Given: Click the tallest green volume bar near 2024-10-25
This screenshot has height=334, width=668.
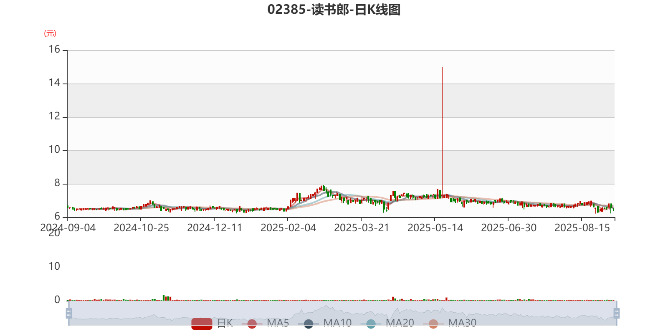Looking at the screenshot, I should tap(164, 298).
